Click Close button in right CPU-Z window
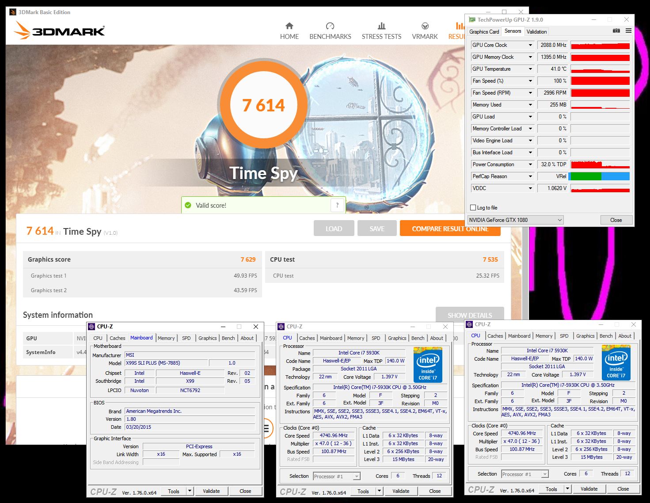This screenshot has width=650, height=503. coord(623,489)
